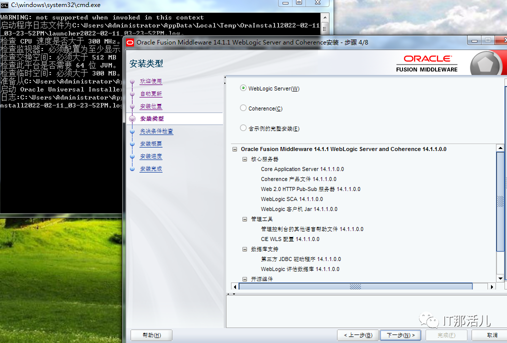Click the disabled 完成(F) button
507x343 pixels.
pyautogui.click(x=446, y=335)
